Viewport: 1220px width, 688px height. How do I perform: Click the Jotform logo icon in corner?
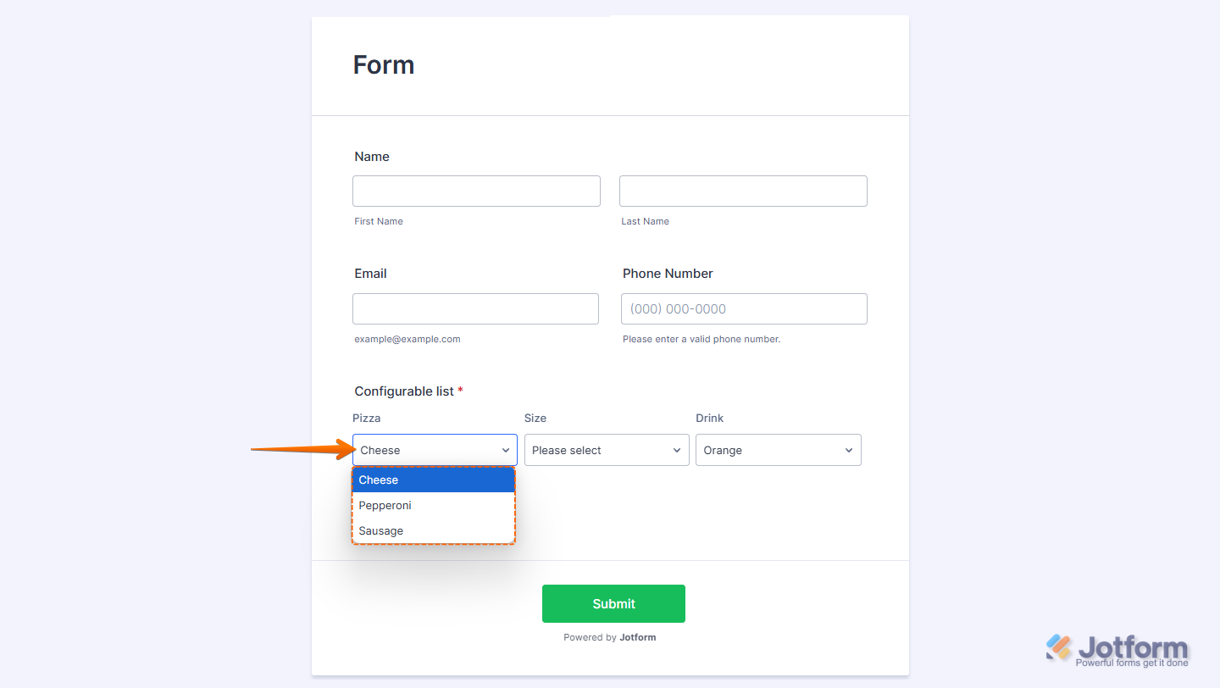coord(1059,647)
